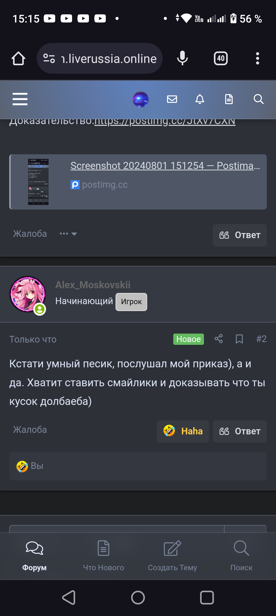Open private messages envelope icon
The width and height of the screenshot is (276, 616).
172,99
